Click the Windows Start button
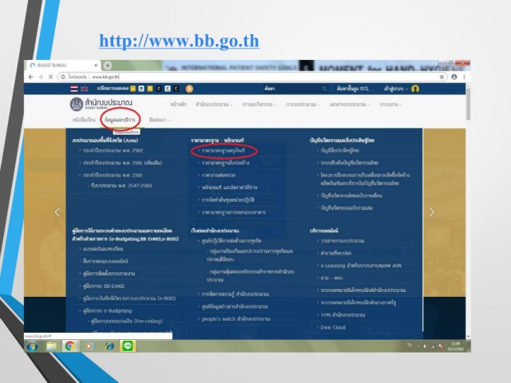This screenshot has width=511, height=383. click(x=33, y=345)
